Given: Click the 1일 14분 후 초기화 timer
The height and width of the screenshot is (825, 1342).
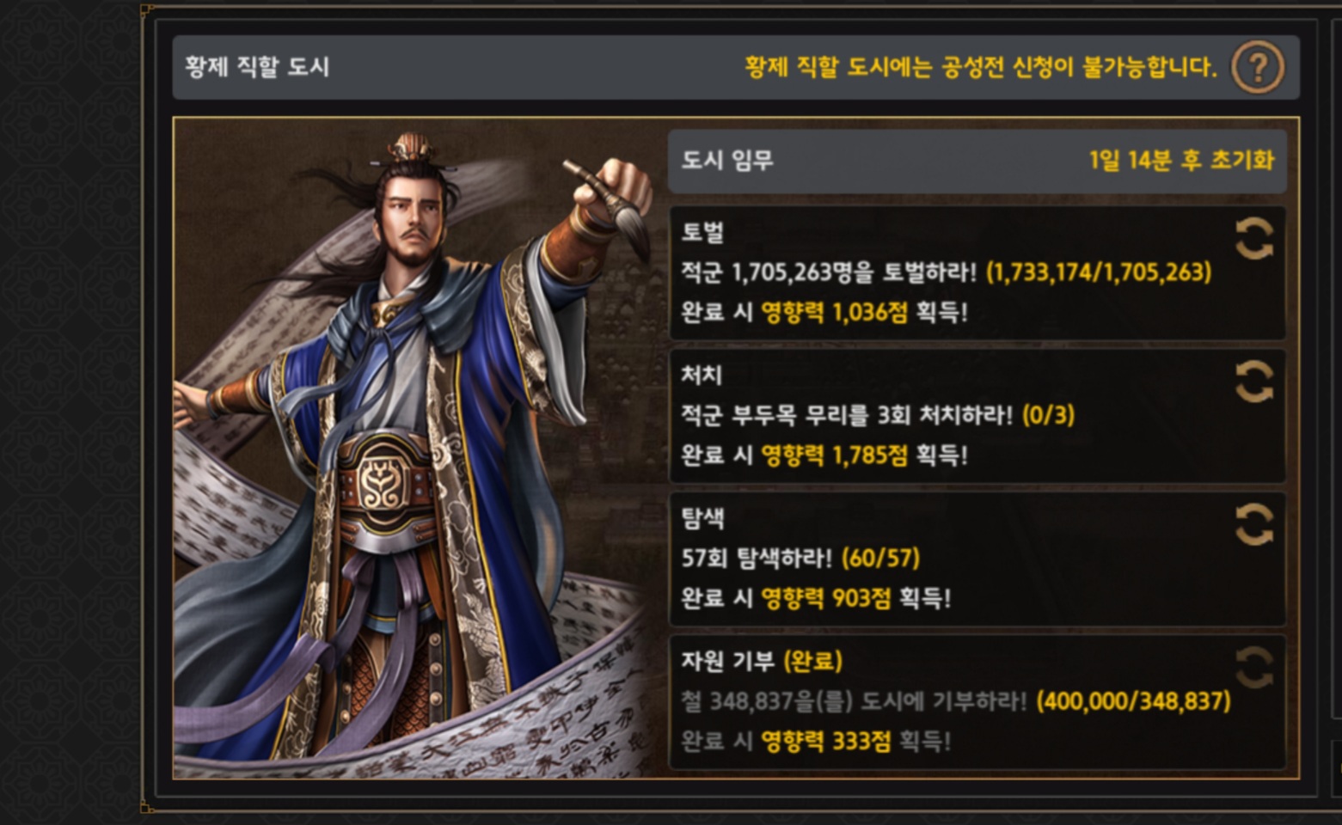Looking at the screenshot, I should point(1181,160).
